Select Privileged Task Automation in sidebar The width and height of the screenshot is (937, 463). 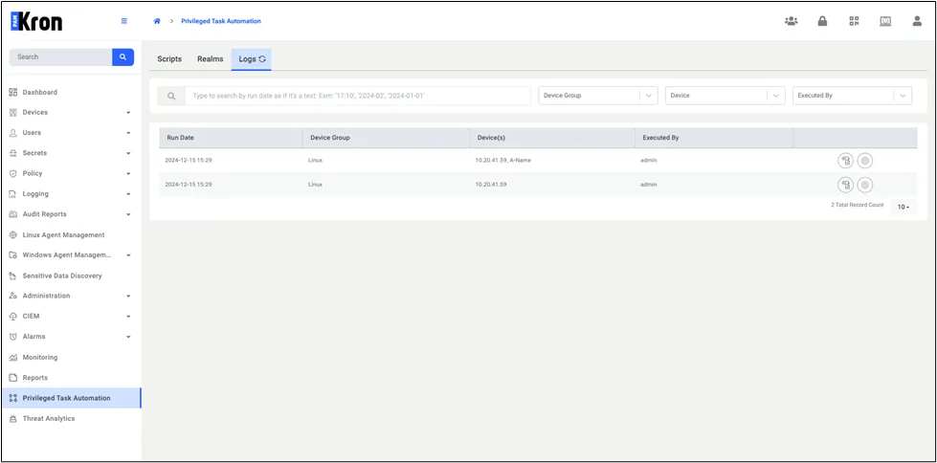(71, 398)
